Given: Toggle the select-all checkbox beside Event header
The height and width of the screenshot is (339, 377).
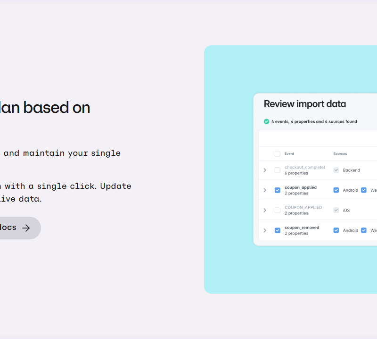Looking at the screenshot, I should [x=278, y=154].
